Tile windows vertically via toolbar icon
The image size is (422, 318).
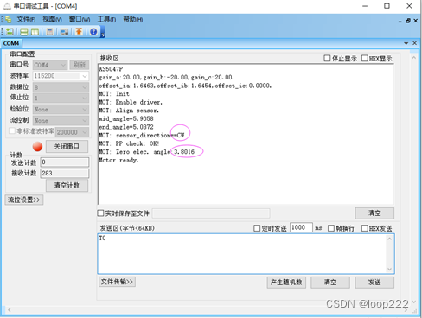[x=35, y=32]
